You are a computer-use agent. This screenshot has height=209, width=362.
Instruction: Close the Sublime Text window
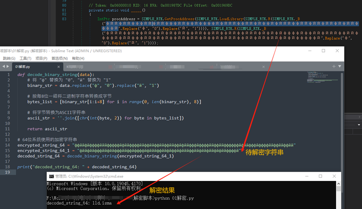(x=337, y=51)
